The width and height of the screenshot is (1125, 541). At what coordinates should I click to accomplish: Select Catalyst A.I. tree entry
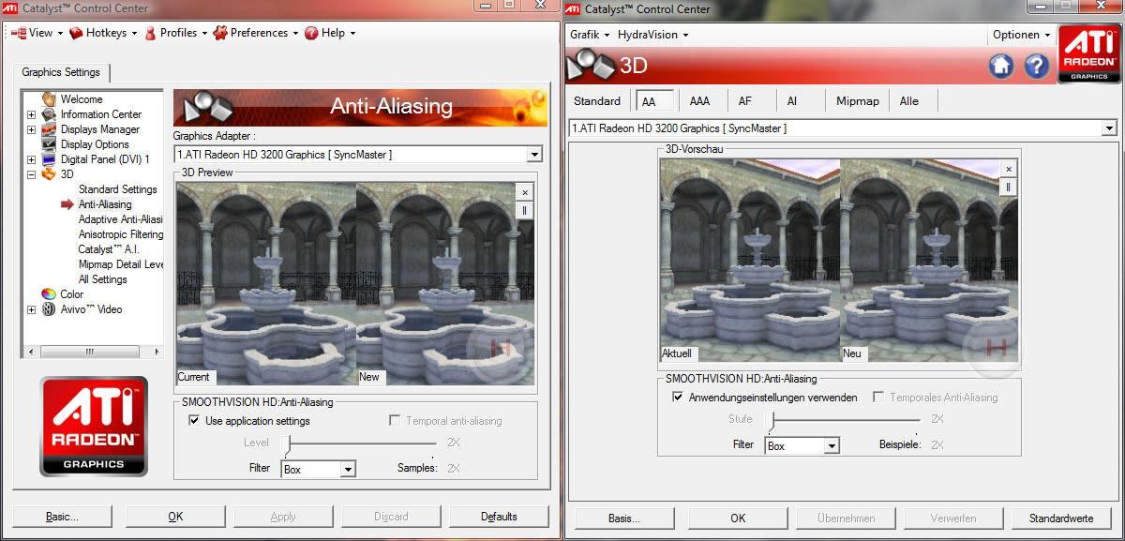click(x=108, y=248)
